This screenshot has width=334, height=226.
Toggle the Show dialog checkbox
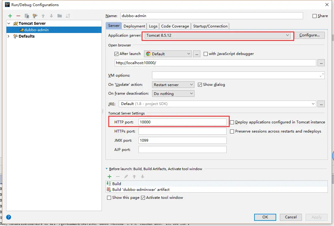(x=200, y=85)
